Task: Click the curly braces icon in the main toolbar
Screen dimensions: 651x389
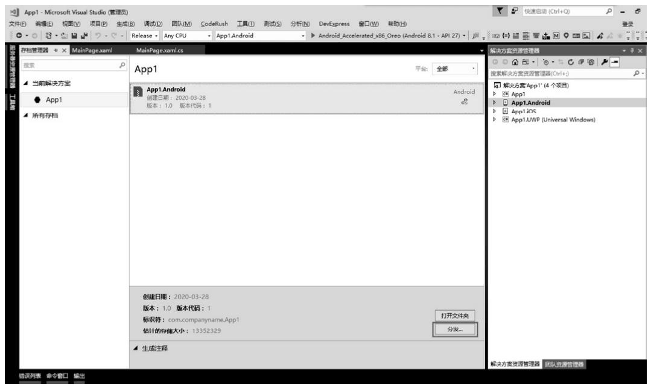Action: [x=506, y=36]
